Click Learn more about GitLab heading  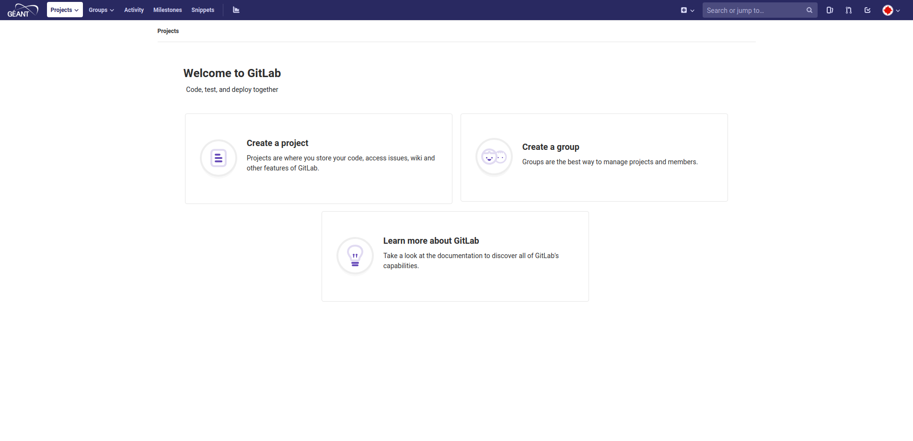click(431, 241)
